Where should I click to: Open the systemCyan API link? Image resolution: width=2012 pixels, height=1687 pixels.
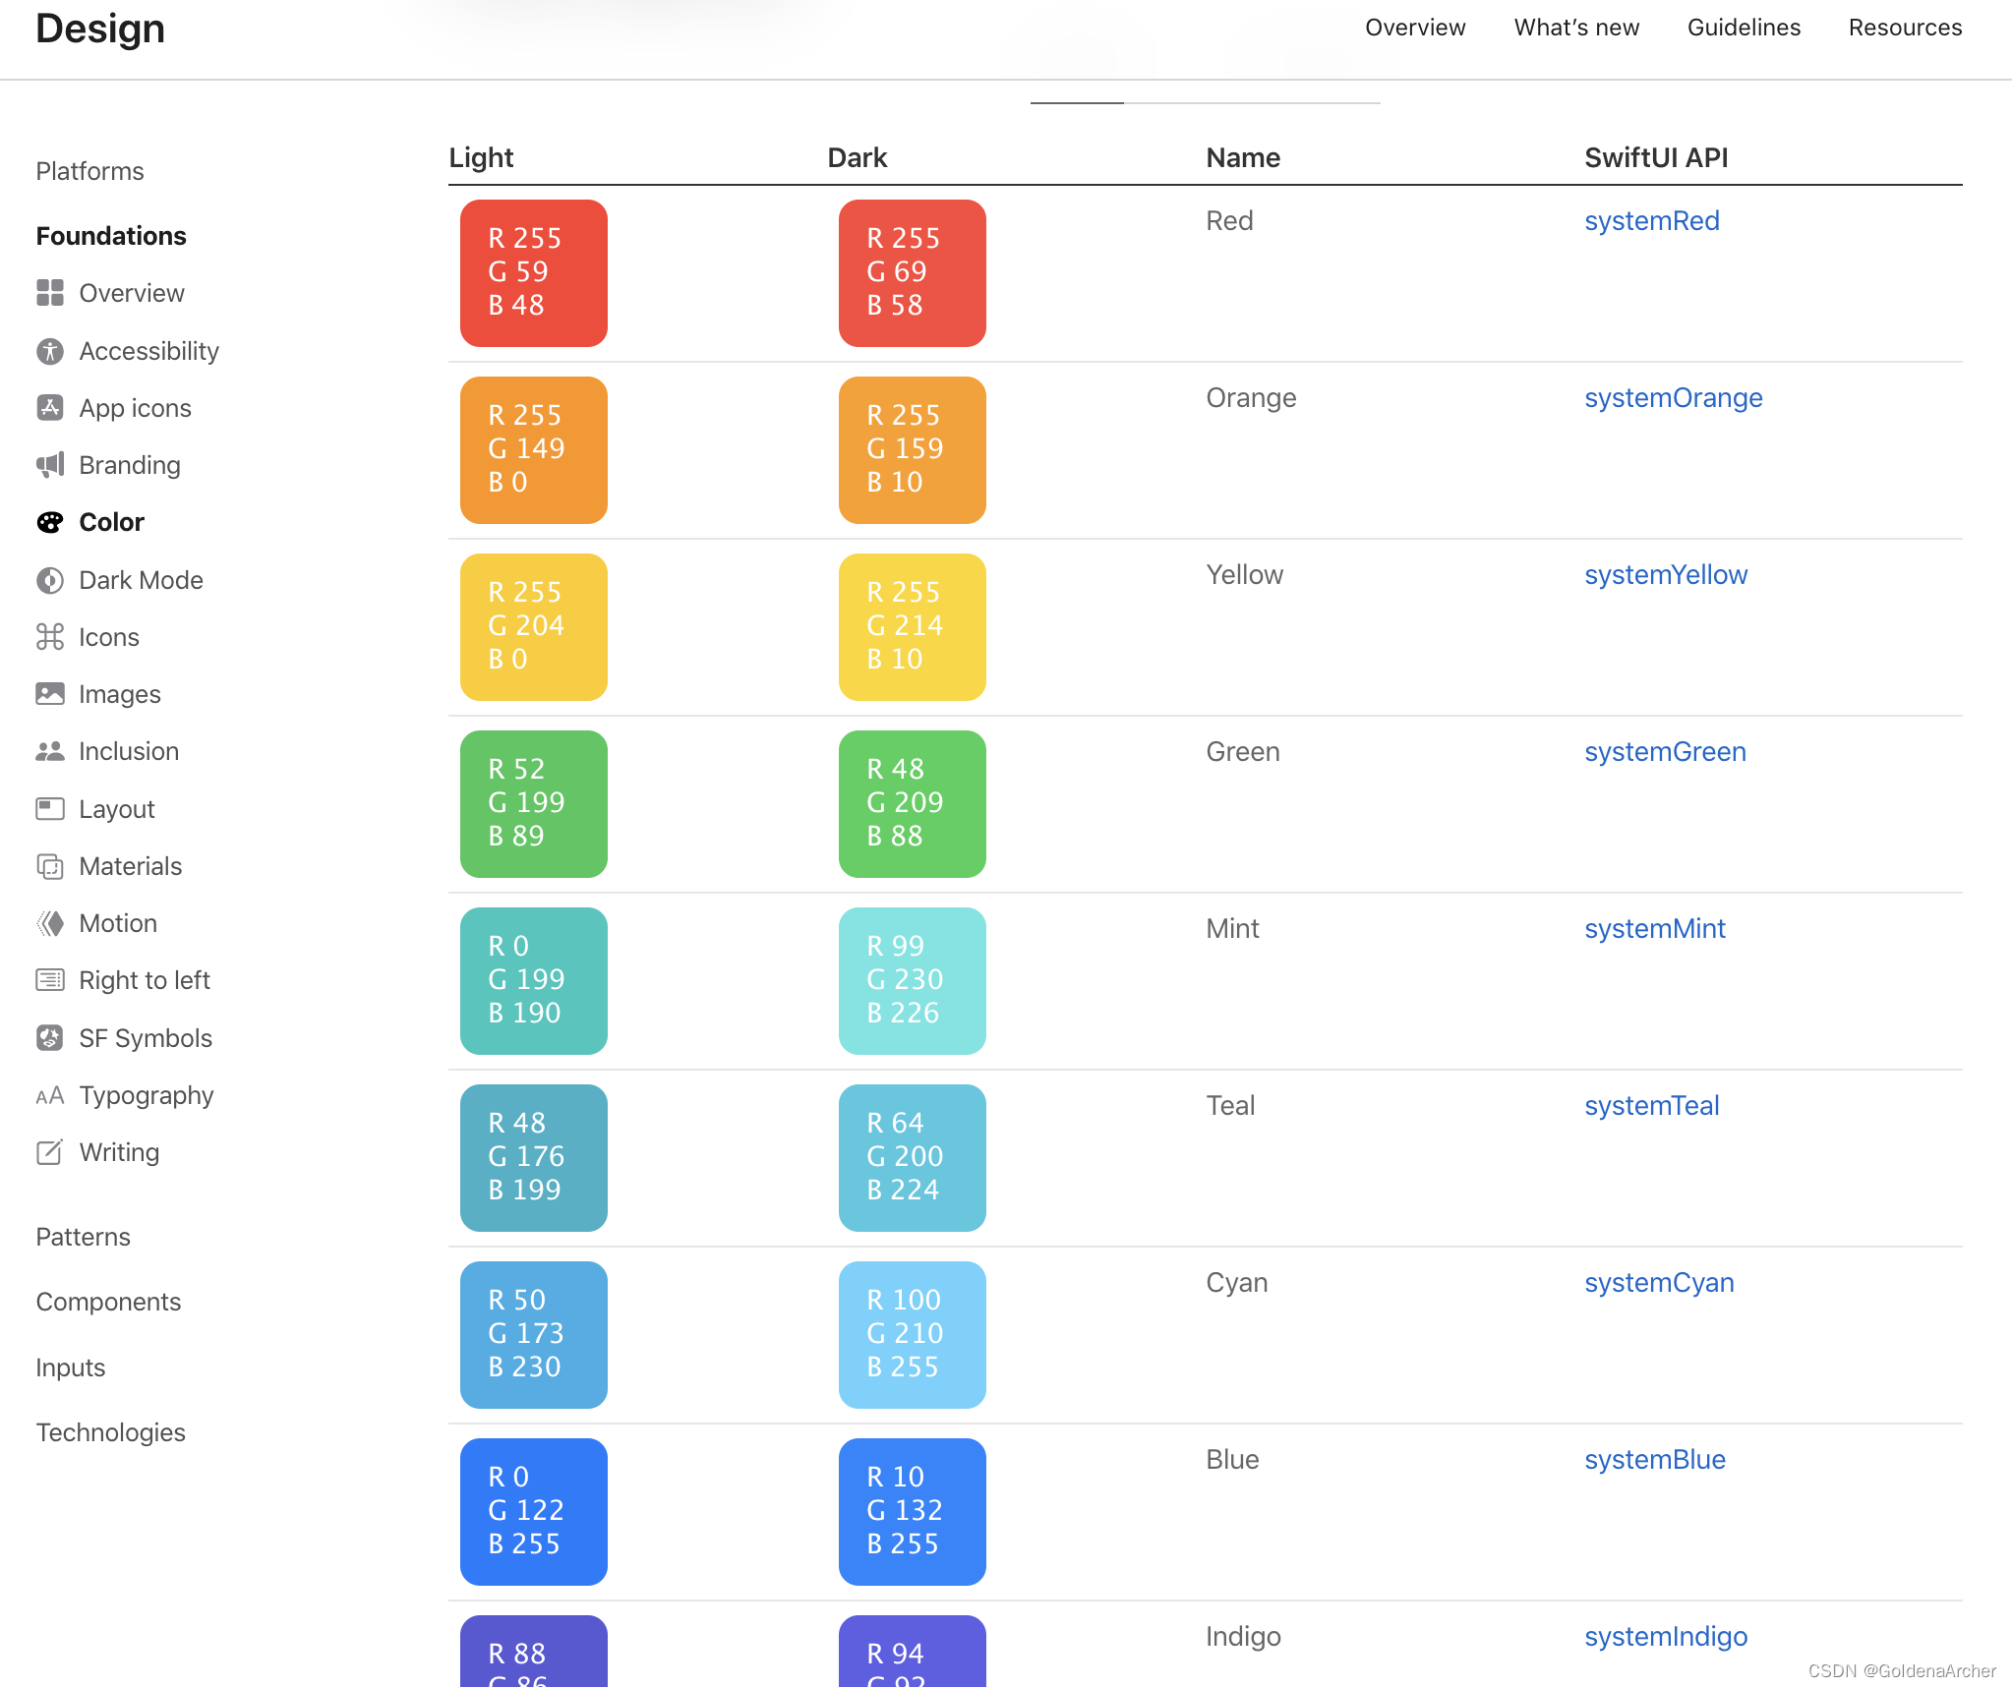point(1659,1283)
